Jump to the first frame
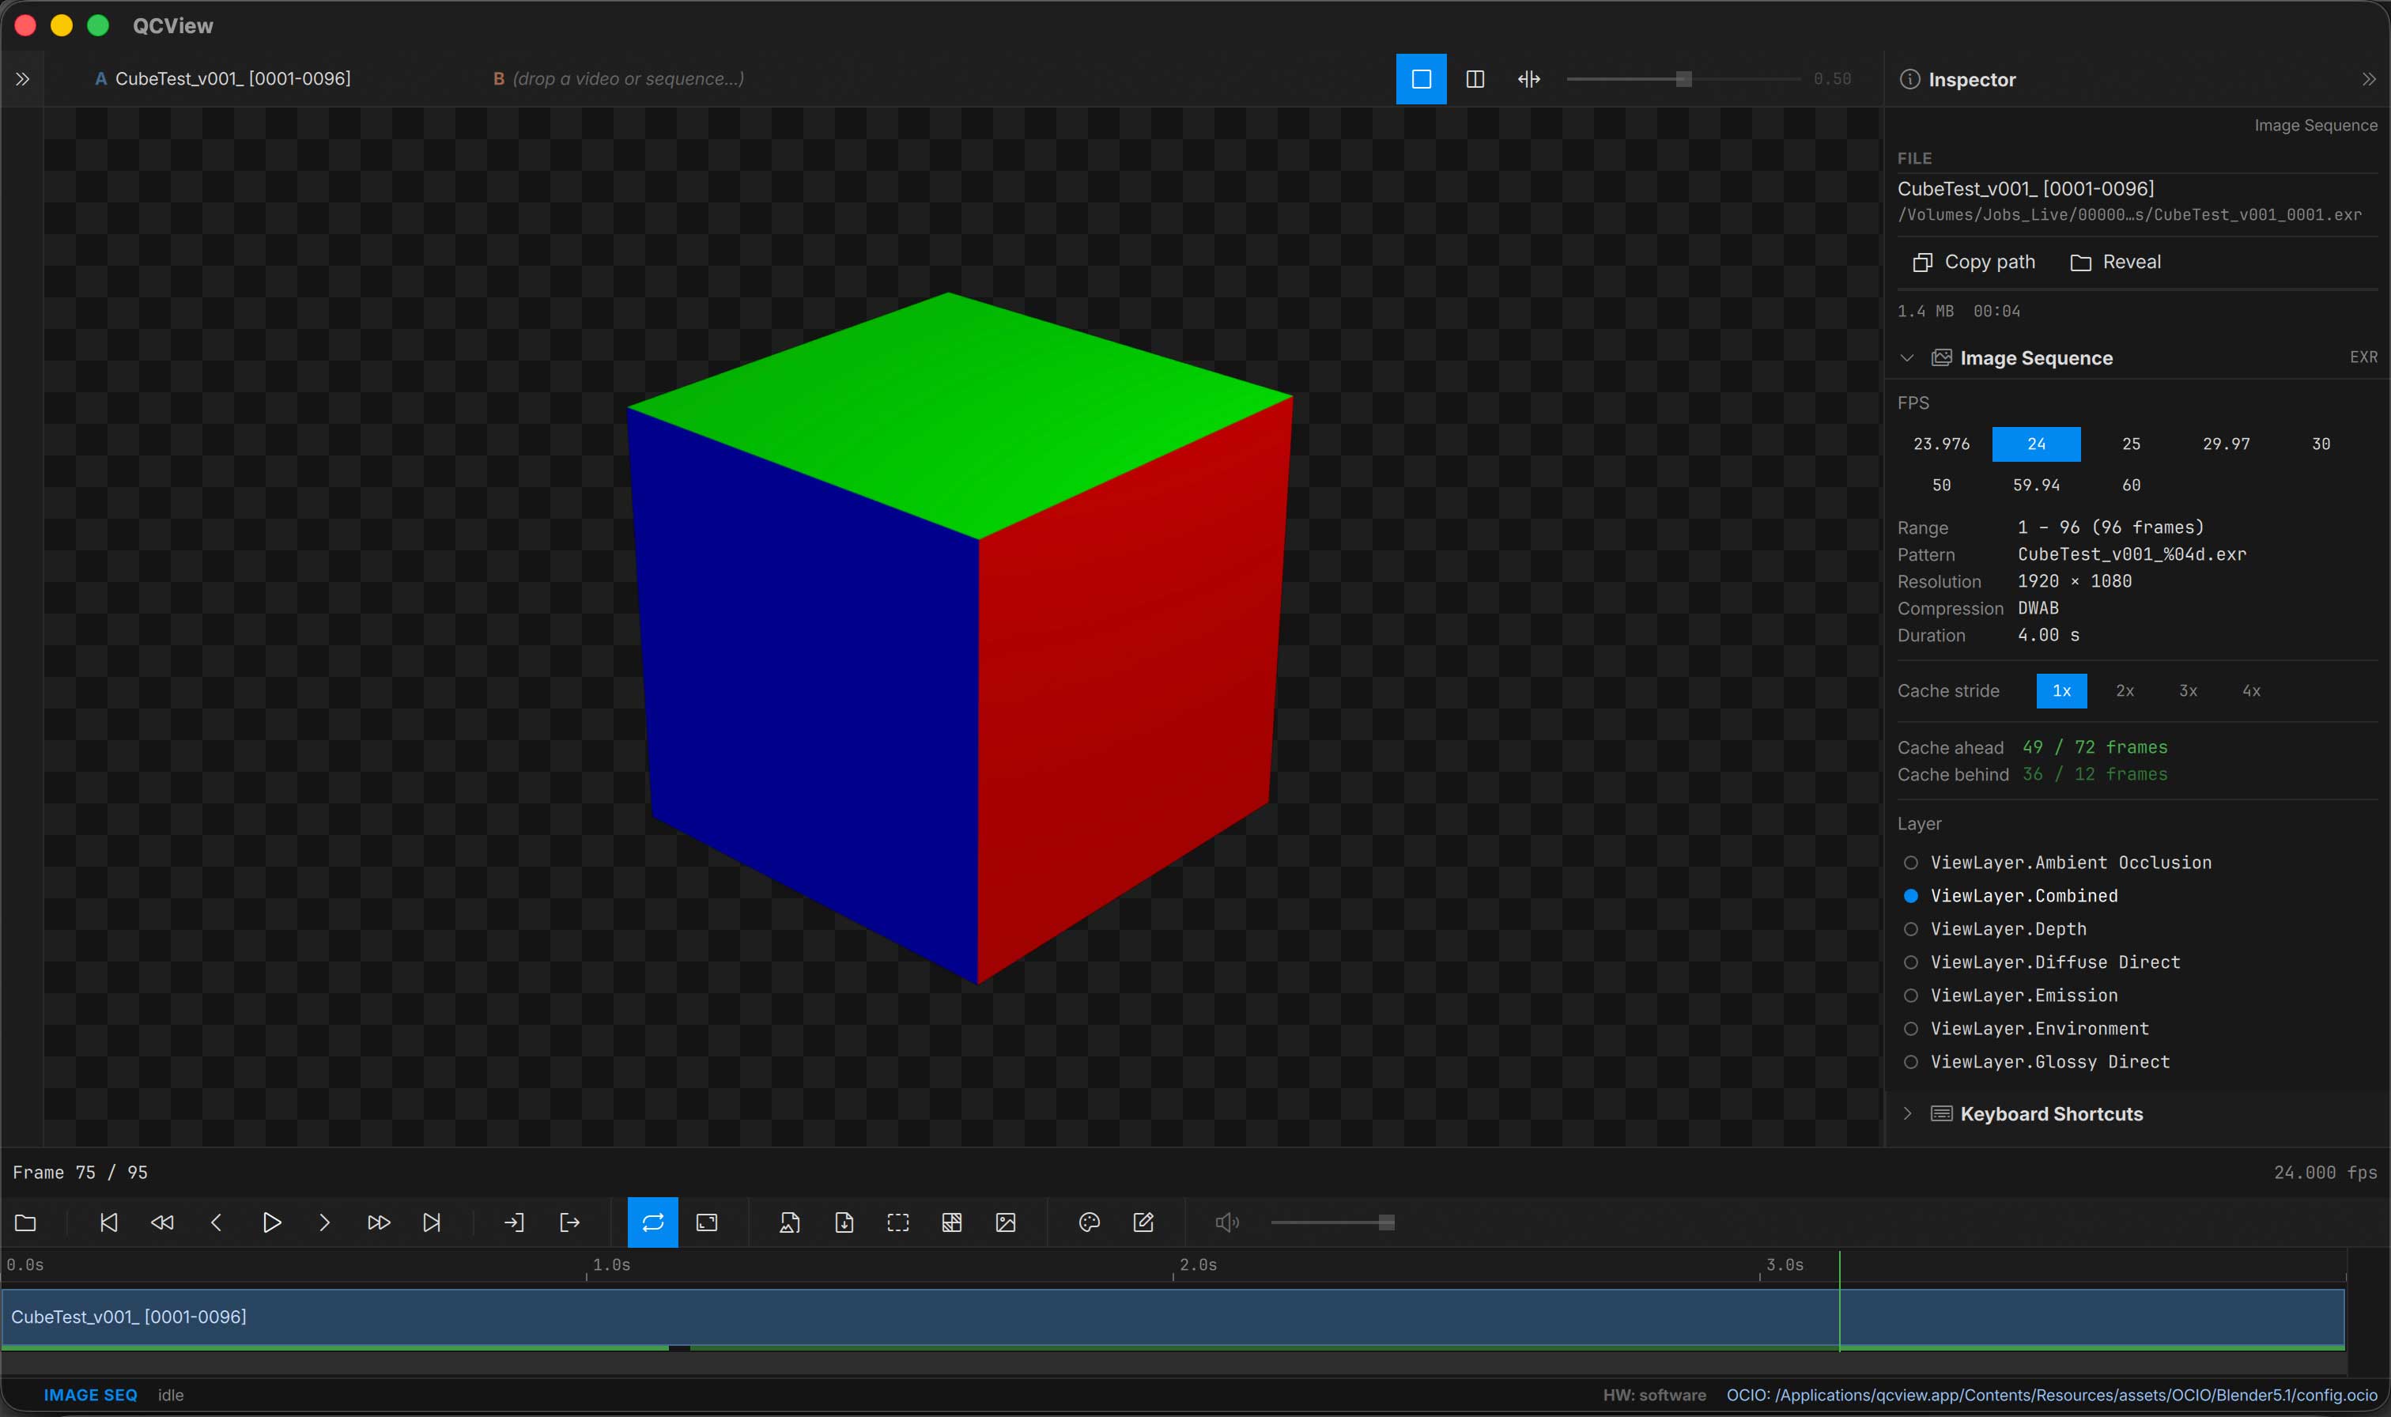This screenshot has height=1417, width=2391. pyautogui.click(x=109, y=1222)
